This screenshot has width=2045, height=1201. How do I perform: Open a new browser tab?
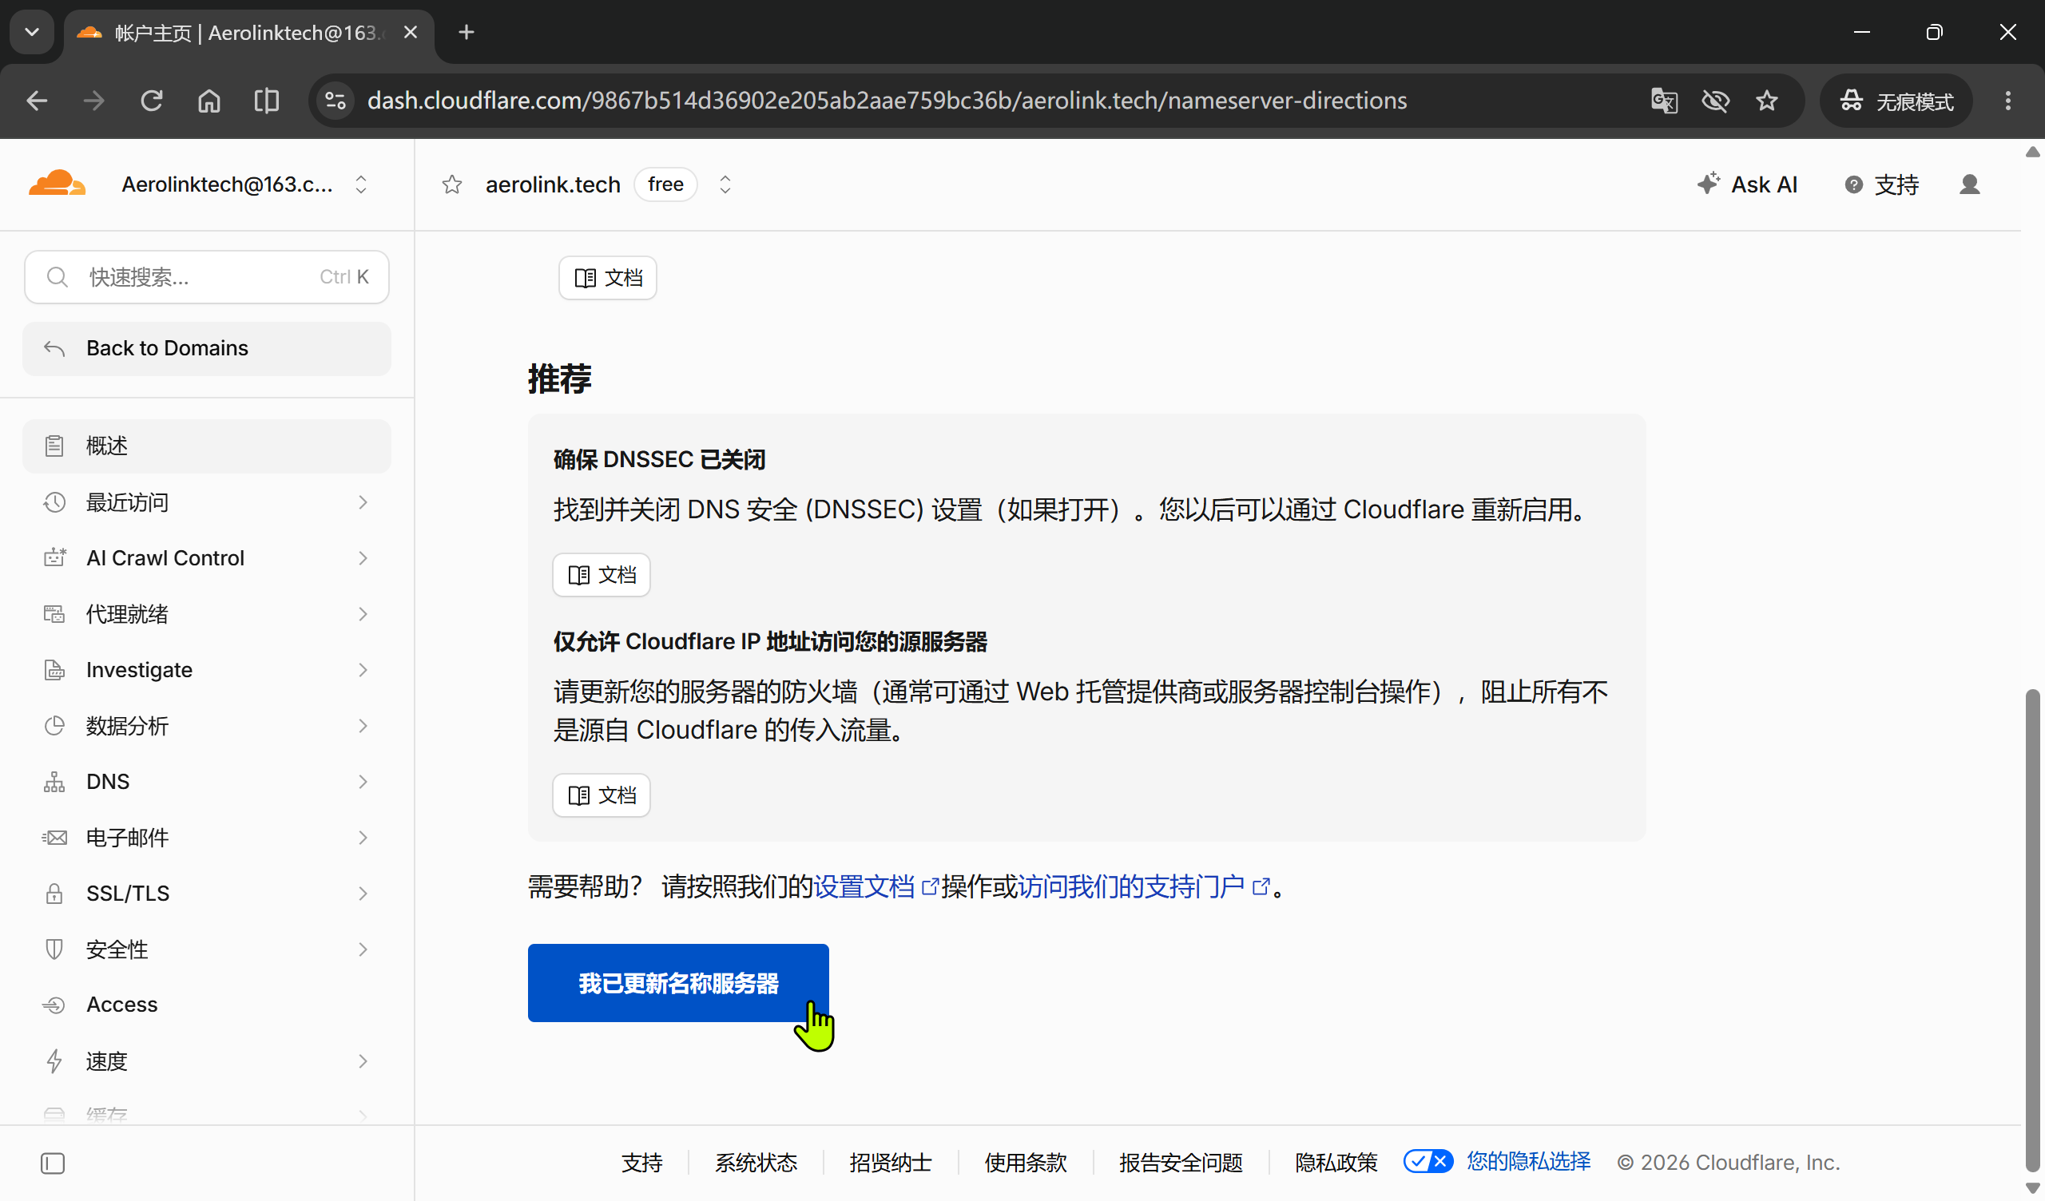point(466,33)
